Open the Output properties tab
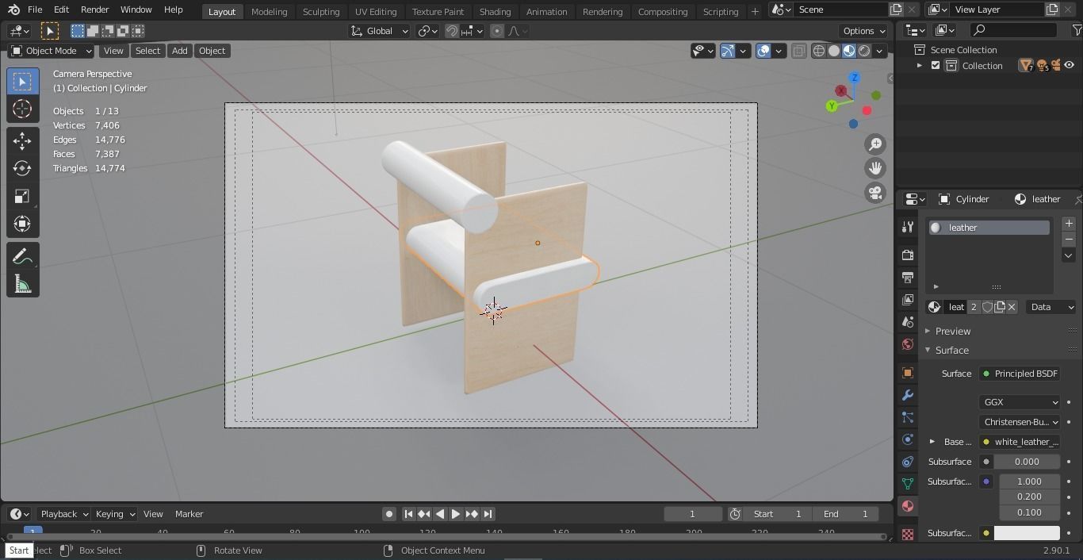The height and width of the screenshot is (560, 1083). click(x=908, y=278)
